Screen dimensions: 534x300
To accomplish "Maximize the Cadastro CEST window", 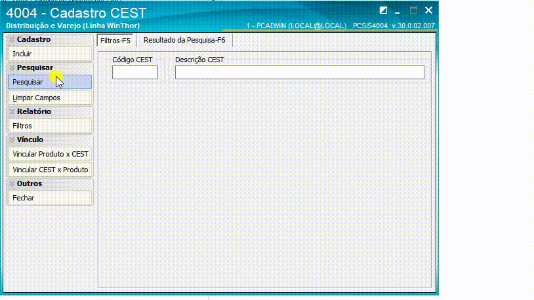I will tap(413, 10).
